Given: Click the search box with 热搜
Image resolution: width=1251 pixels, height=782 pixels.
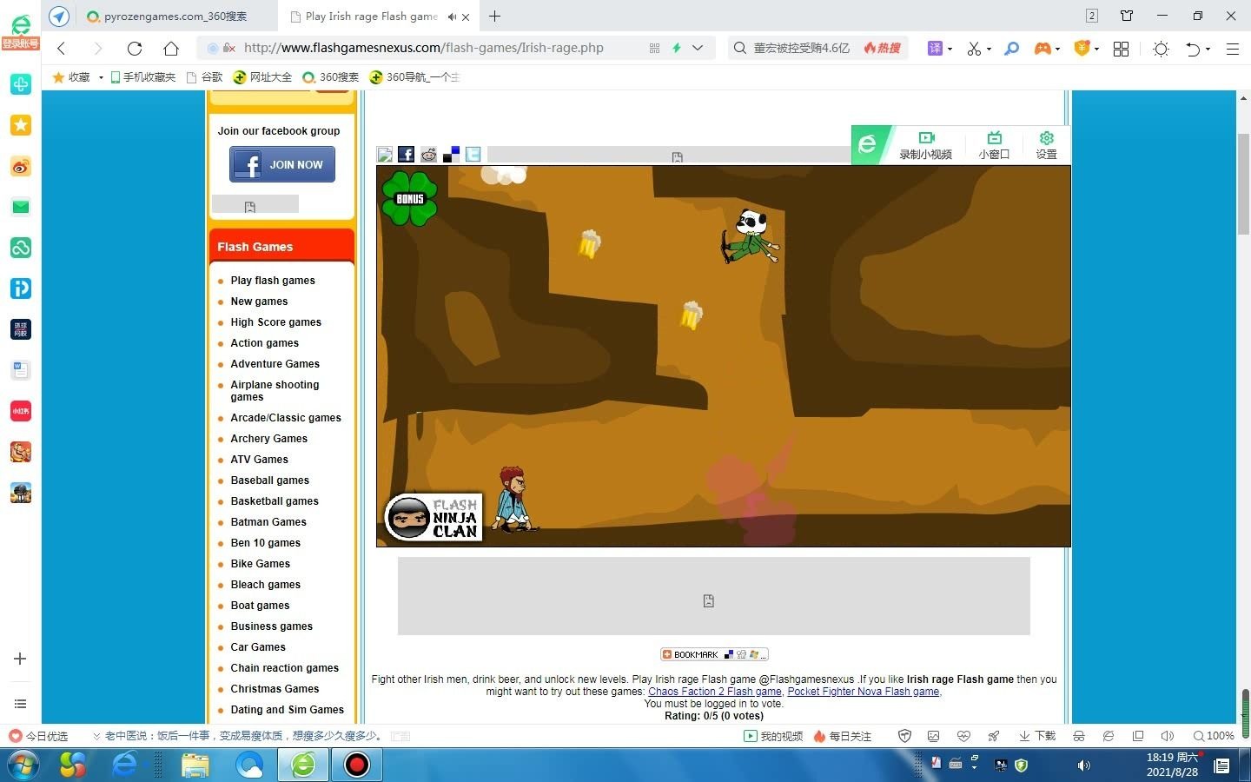Looking at the screenshot, I should (x=817, y=48).
